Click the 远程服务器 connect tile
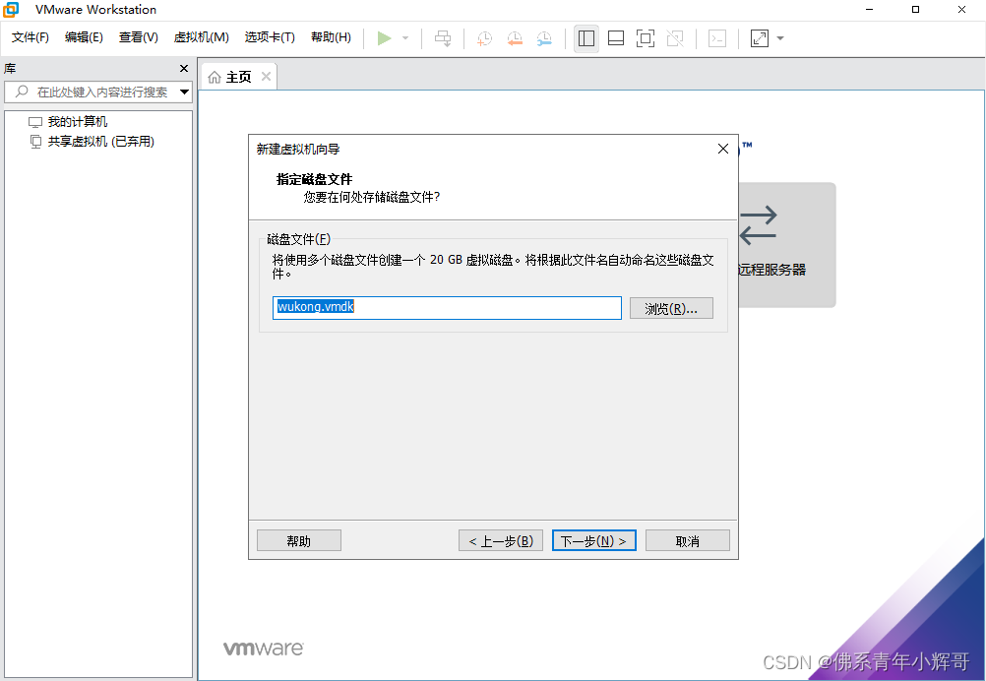 (x=786, y=245)
